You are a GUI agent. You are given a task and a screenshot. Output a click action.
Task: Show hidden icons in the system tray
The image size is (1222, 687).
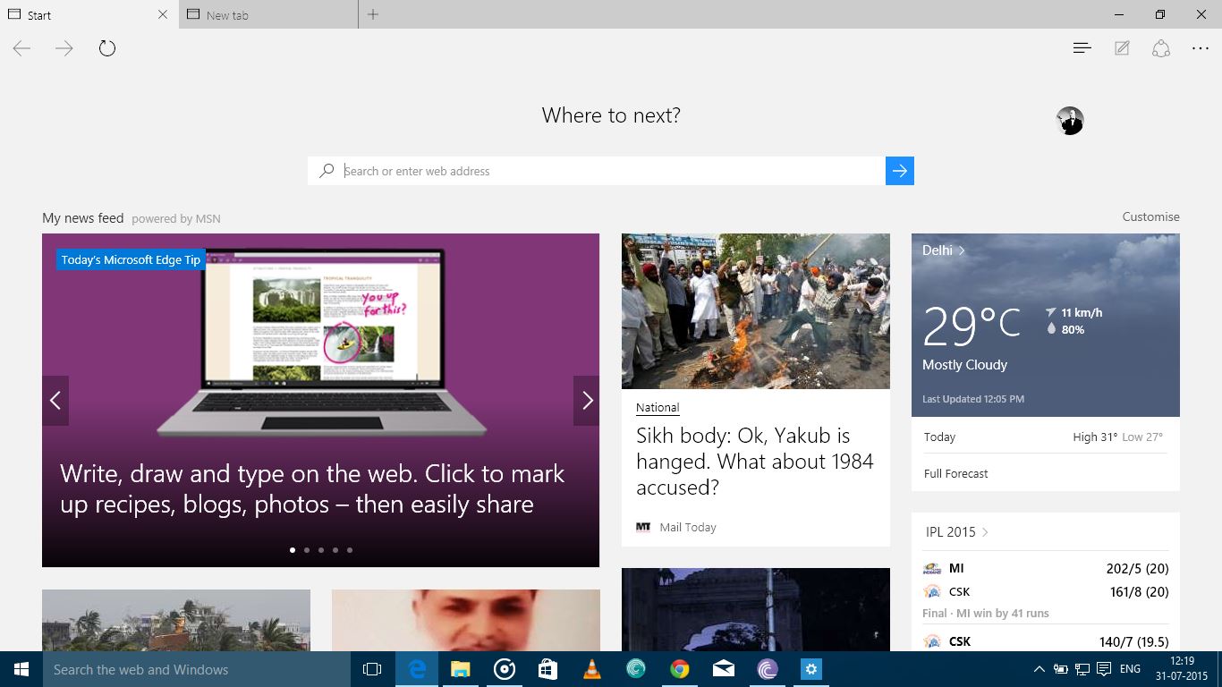(1039, 668)
